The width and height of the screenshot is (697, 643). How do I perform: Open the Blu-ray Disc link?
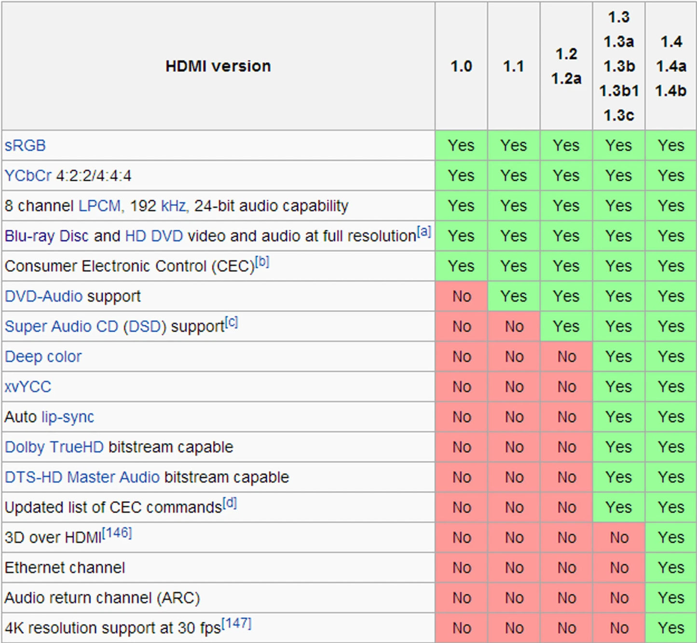tap(47, 236)
